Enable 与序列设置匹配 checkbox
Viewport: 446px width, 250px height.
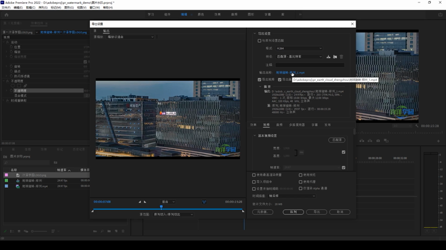click(260, 41)
